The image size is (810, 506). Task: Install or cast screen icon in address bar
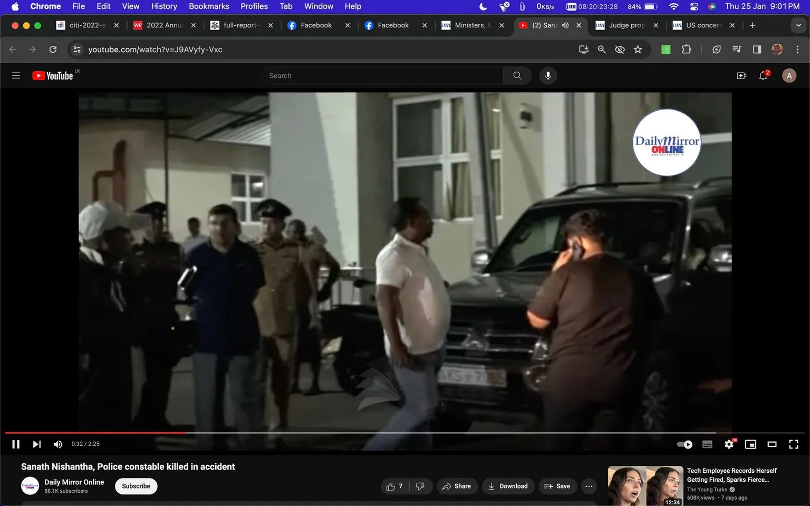pos(583,49)
